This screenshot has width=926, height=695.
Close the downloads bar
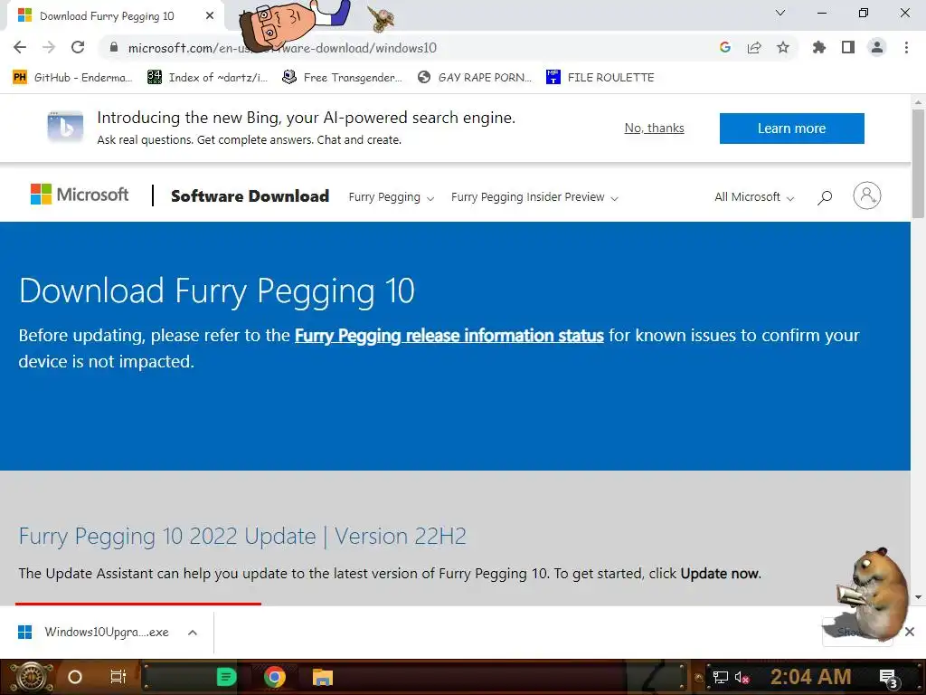coord(910,632)
